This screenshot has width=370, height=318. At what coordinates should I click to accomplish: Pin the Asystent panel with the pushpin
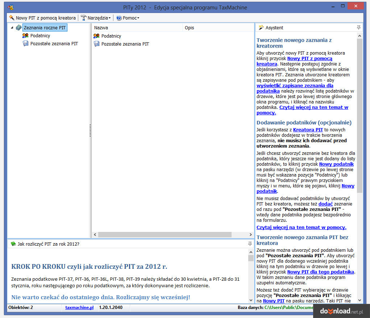click(x=359, y=27)
